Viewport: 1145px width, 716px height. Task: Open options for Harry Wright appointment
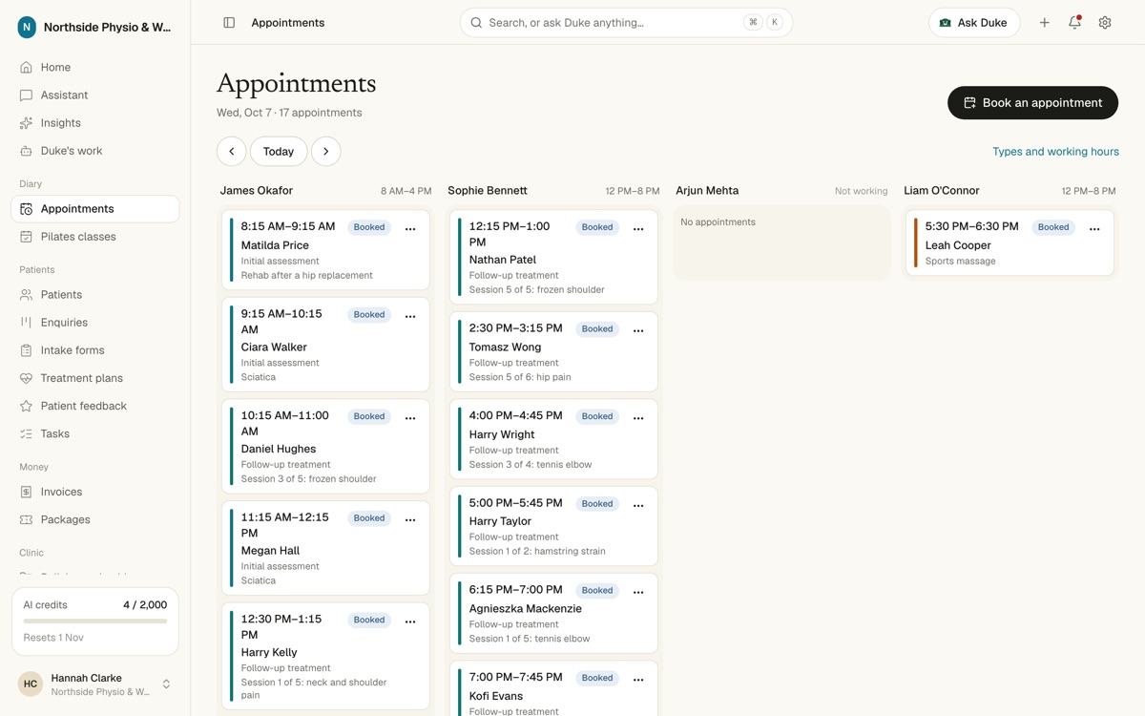638,418
